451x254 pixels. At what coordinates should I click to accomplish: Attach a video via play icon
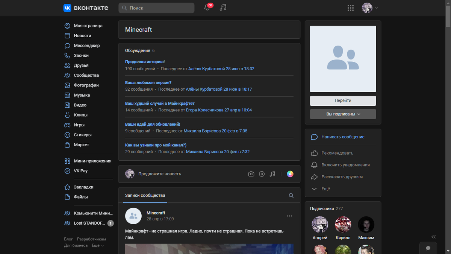(262, 174)
